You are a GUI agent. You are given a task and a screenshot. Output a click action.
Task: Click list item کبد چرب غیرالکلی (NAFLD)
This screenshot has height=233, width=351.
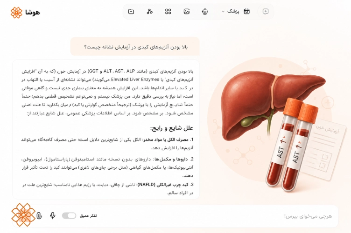[107, 189]
